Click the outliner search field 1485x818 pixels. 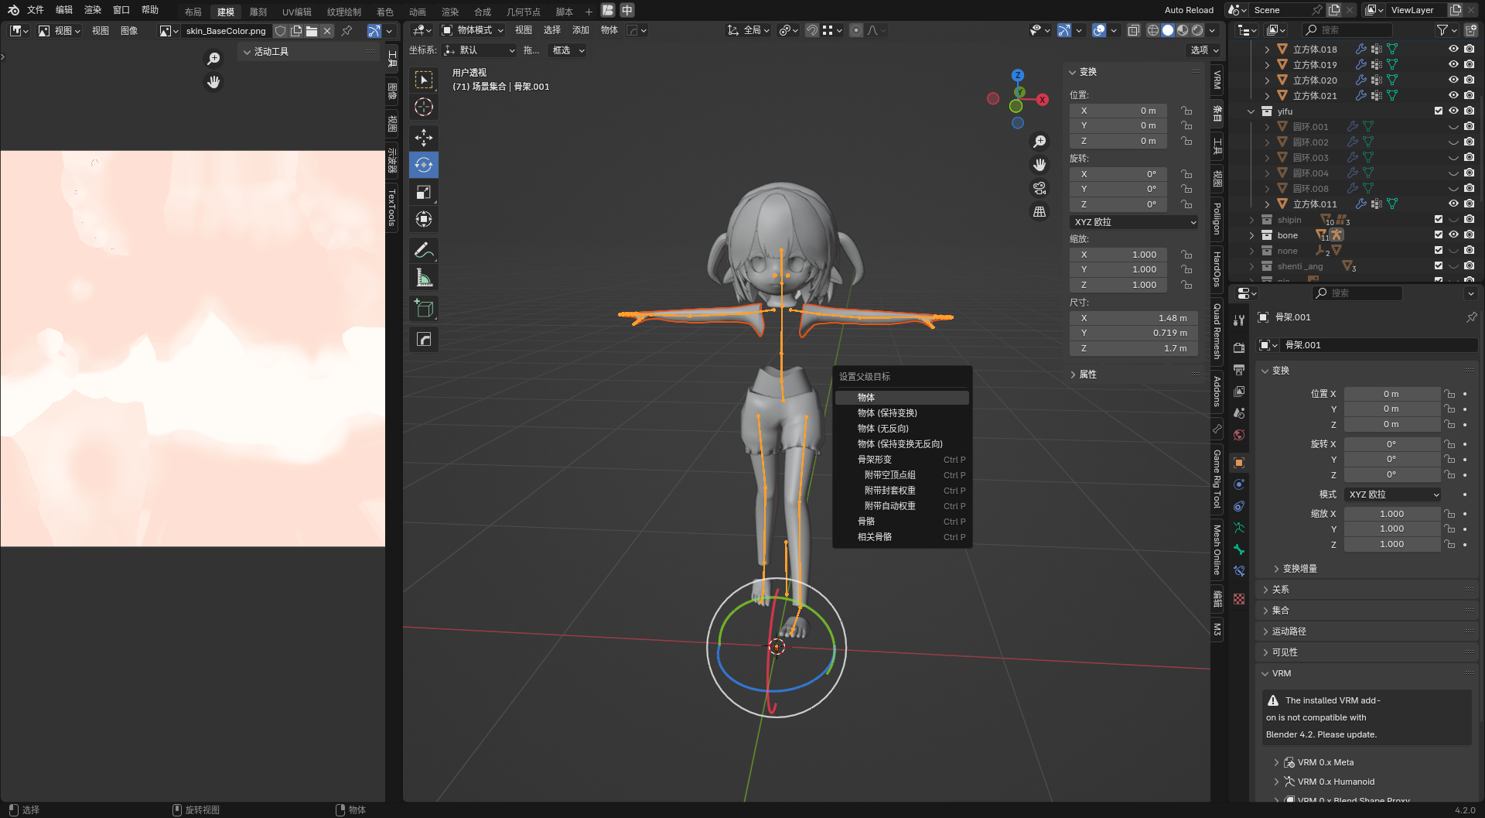pyautogui.click(x=1347, y=30)
